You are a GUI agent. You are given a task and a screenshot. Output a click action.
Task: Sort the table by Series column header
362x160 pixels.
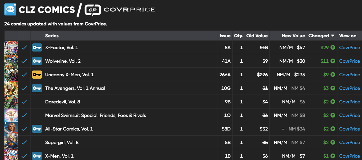[52, 36]
